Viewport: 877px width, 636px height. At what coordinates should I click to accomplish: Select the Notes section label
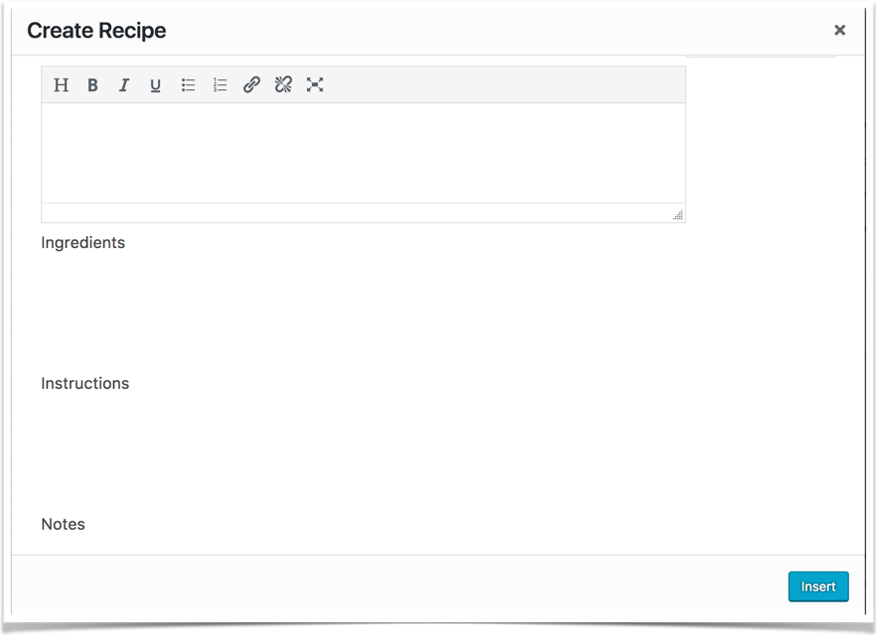click(x=64, y=524)
